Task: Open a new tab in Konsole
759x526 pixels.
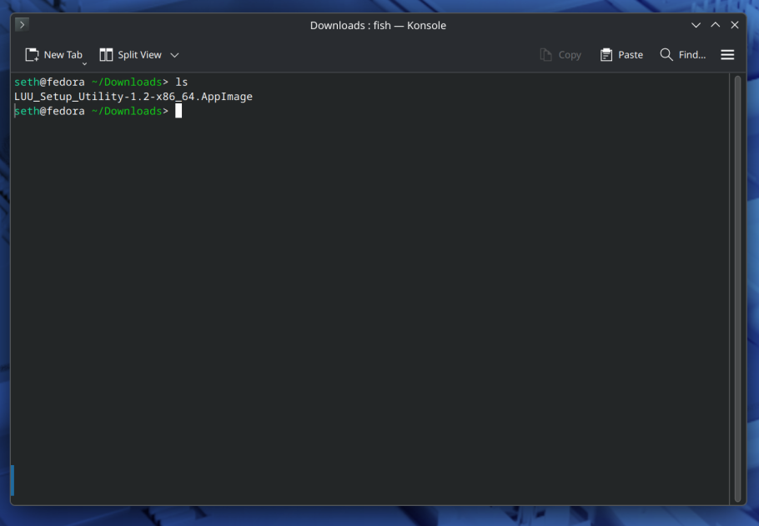Action: point(53,55)
